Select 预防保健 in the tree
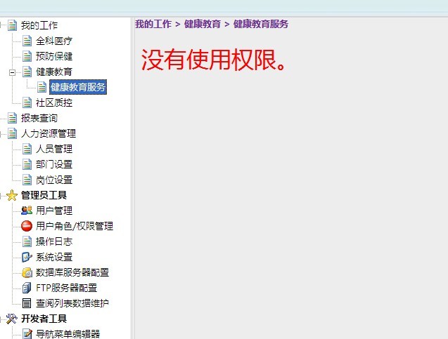 coord(54,56)
